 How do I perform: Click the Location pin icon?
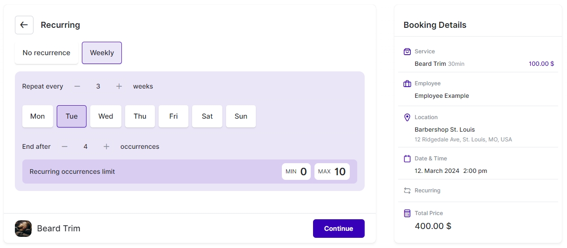pos(407,117)
